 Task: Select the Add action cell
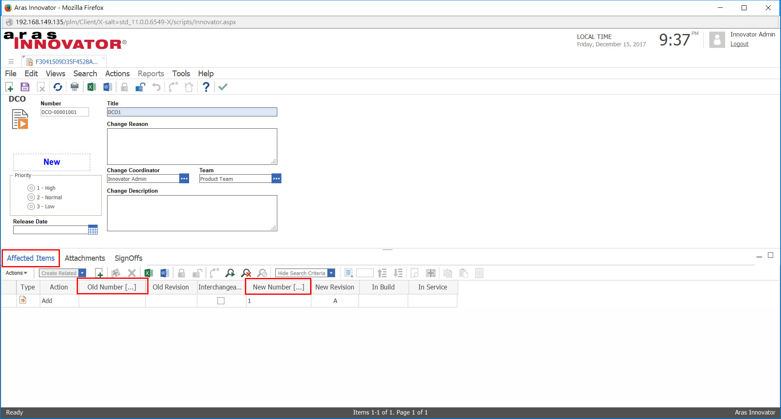[59, 301]
